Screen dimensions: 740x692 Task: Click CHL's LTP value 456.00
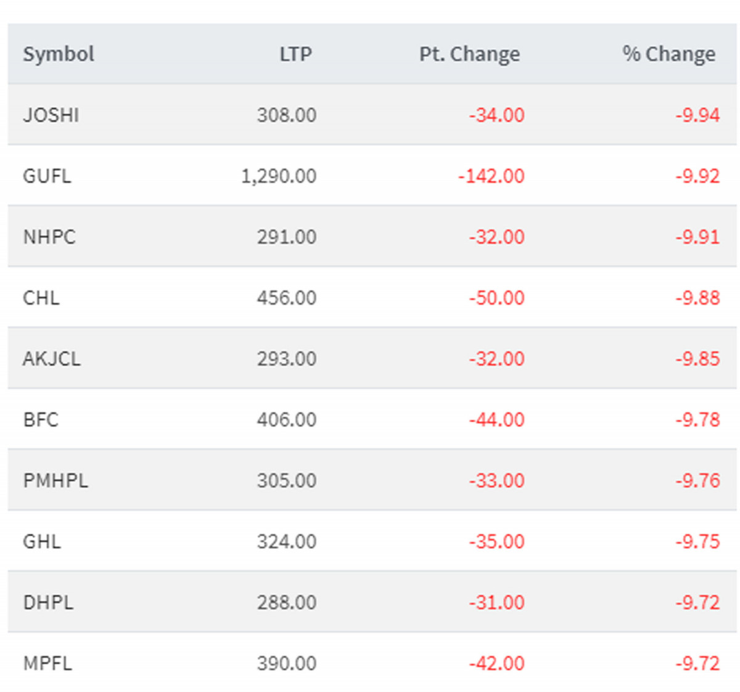[x=287, y=298]
